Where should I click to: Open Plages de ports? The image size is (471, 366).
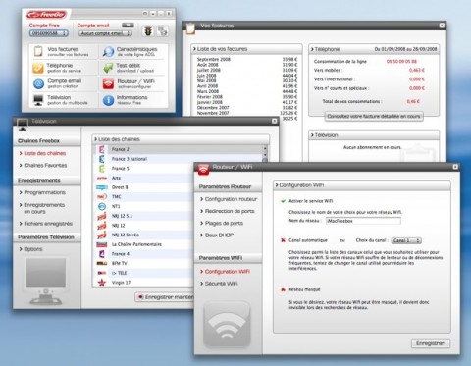pos(224,223)
